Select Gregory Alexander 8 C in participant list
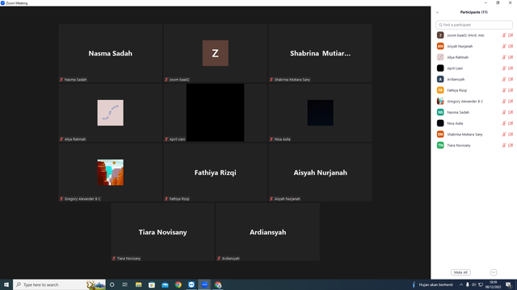Screen dimensions: 517x290 pyautogui.click(x=465, y=101)
